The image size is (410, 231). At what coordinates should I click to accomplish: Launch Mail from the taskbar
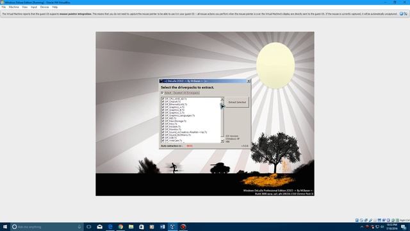tap(100, 227)
